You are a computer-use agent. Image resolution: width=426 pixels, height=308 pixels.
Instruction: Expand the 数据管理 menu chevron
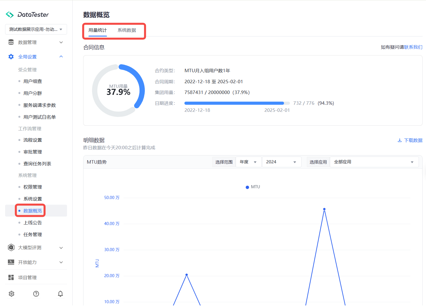click(x=61, y=42)
